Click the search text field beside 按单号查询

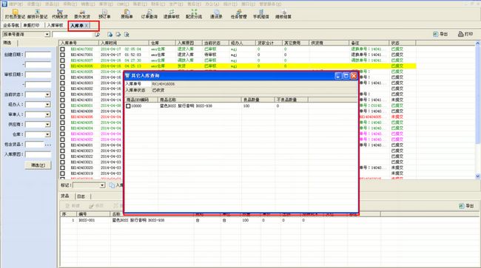tap(73, 35)
